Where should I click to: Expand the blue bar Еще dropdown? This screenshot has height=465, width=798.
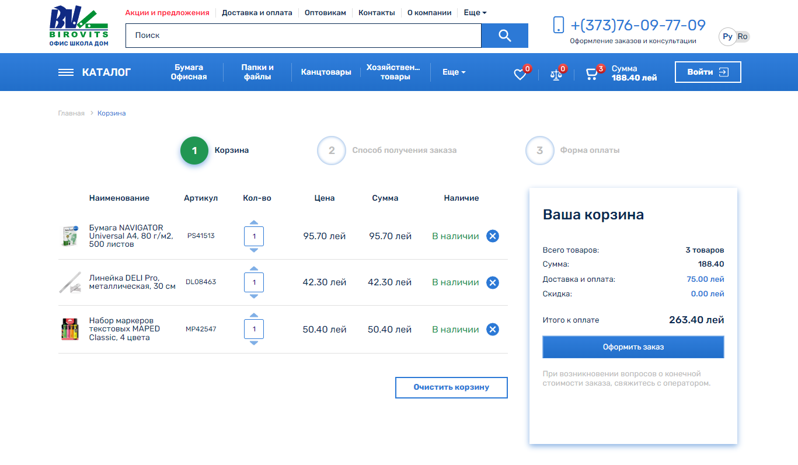[x=454, y=72]
